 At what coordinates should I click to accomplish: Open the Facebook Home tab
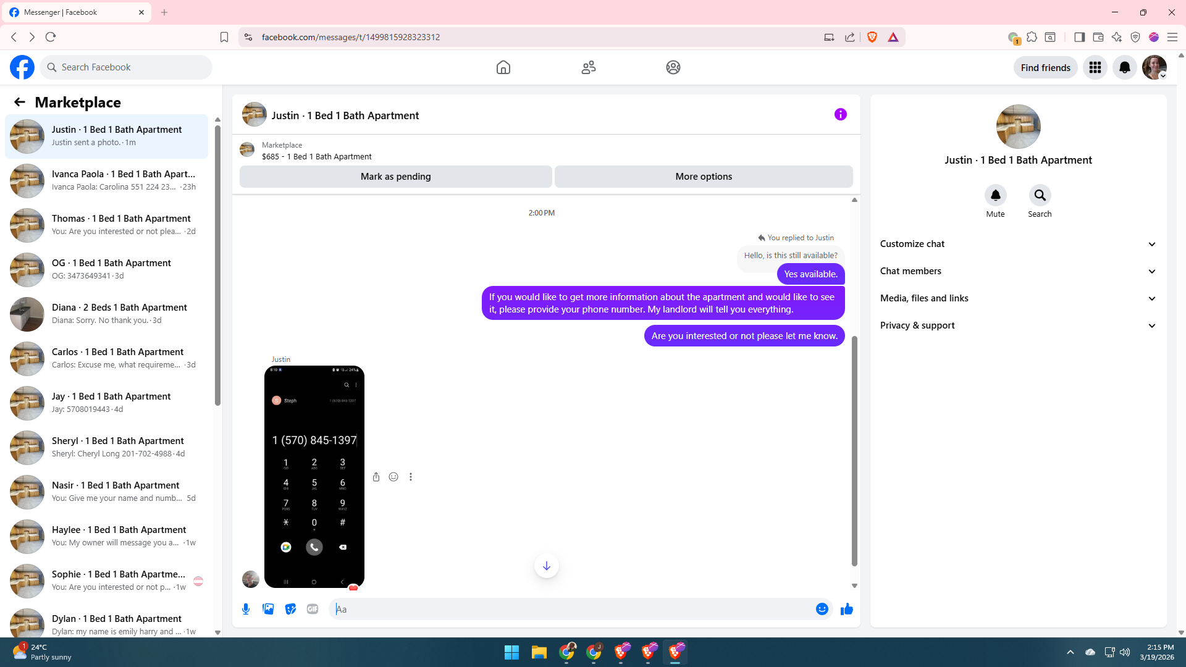point(503,67)
